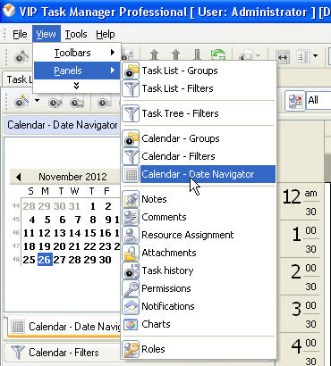The width and height of the screenshot is (331, 366).
Task: Switch to Calendar - Filters bottom tab
Action: pyautogui.click(x=63, y=353)
